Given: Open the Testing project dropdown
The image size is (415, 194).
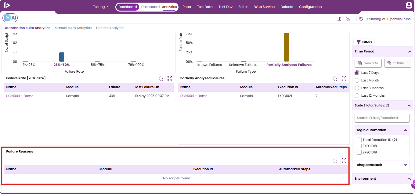Looking at the screenshot, I should click(101, 7).
